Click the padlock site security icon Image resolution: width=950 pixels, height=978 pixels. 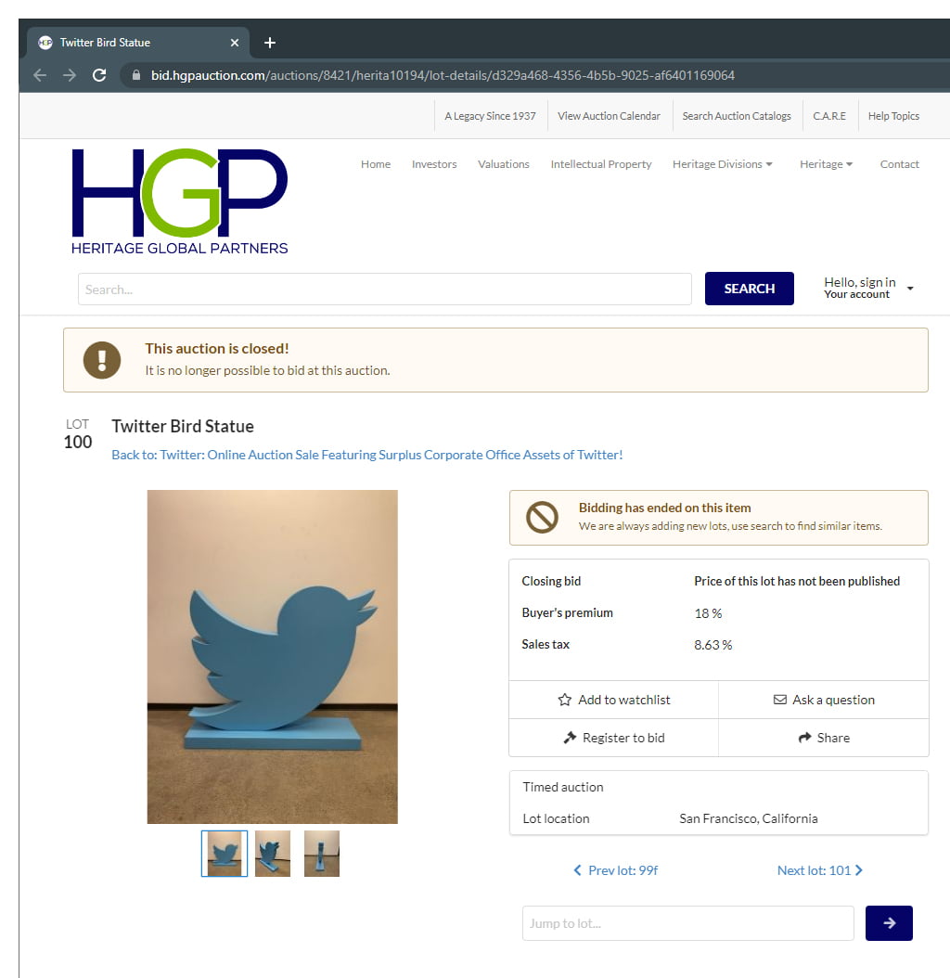136,75
